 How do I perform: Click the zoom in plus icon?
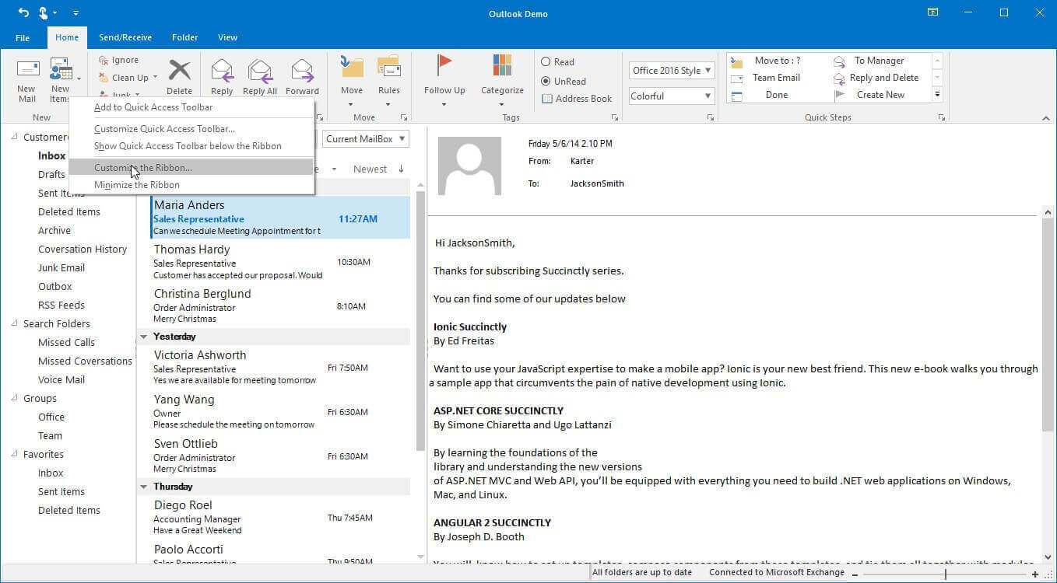[x=1035, y=574]
